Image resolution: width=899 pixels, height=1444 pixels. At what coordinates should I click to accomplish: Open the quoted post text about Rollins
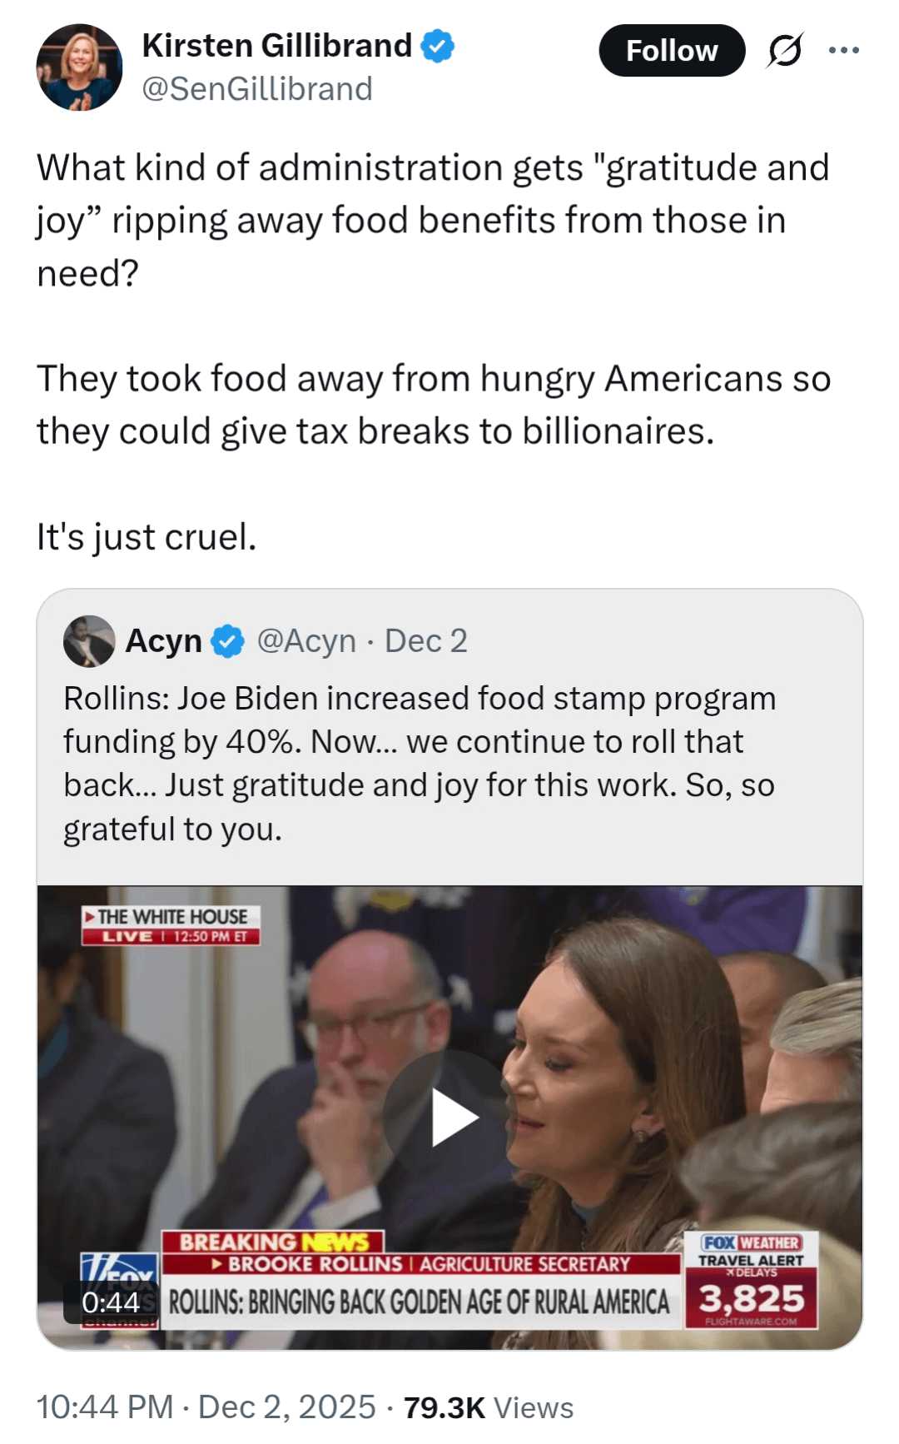coord(420,763)
